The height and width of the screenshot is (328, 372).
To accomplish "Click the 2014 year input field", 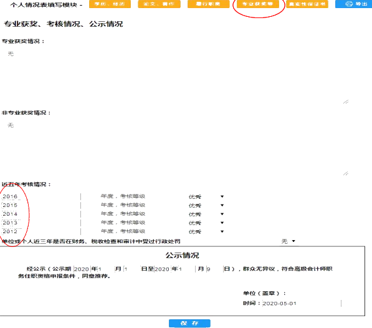I will click(41, 214).
